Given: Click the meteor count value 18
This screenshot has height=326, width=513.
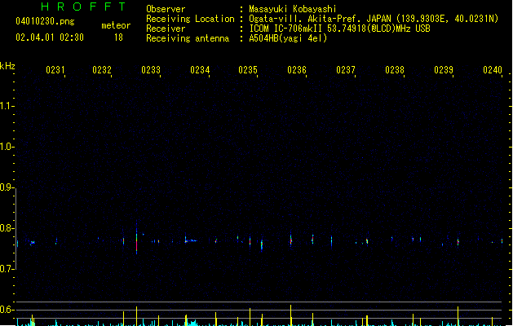Looking at the screenshot, I should [118, 37].
